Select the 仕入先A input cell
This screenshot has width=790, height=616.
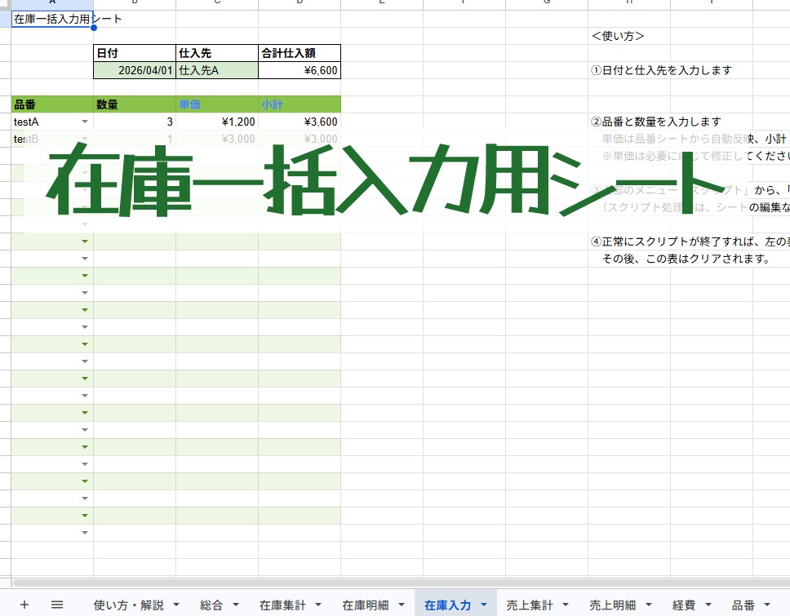(217, 70)
